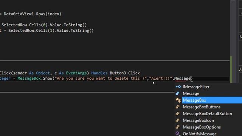Click the MessageBoxIcon enum icon
Viewport: 242px width, 136px height.
pyautogui.click(x=178, y=120)
